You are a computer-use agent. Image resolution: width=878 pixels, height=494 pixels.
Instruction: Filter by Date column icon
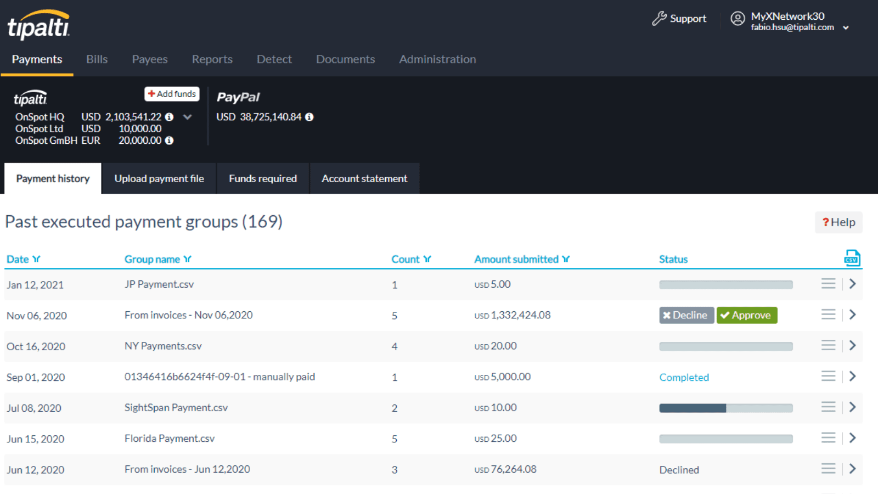click(x=36, y=259)
